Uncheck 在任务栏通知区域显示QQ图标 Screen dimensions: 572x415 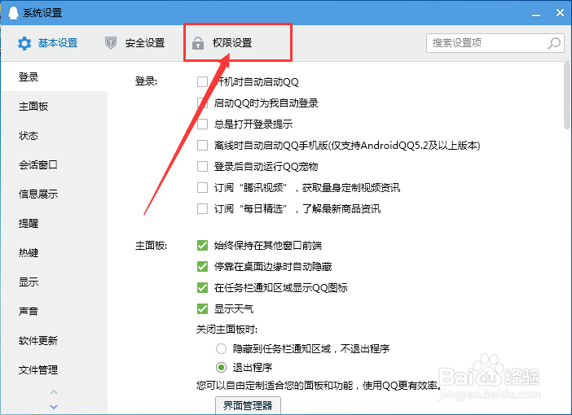[202, 287]
